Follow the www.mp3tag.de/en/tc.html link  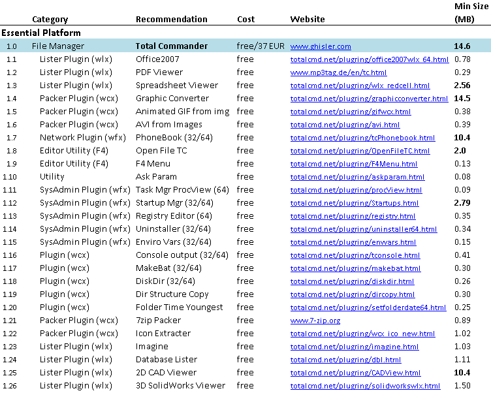[338, 72]
